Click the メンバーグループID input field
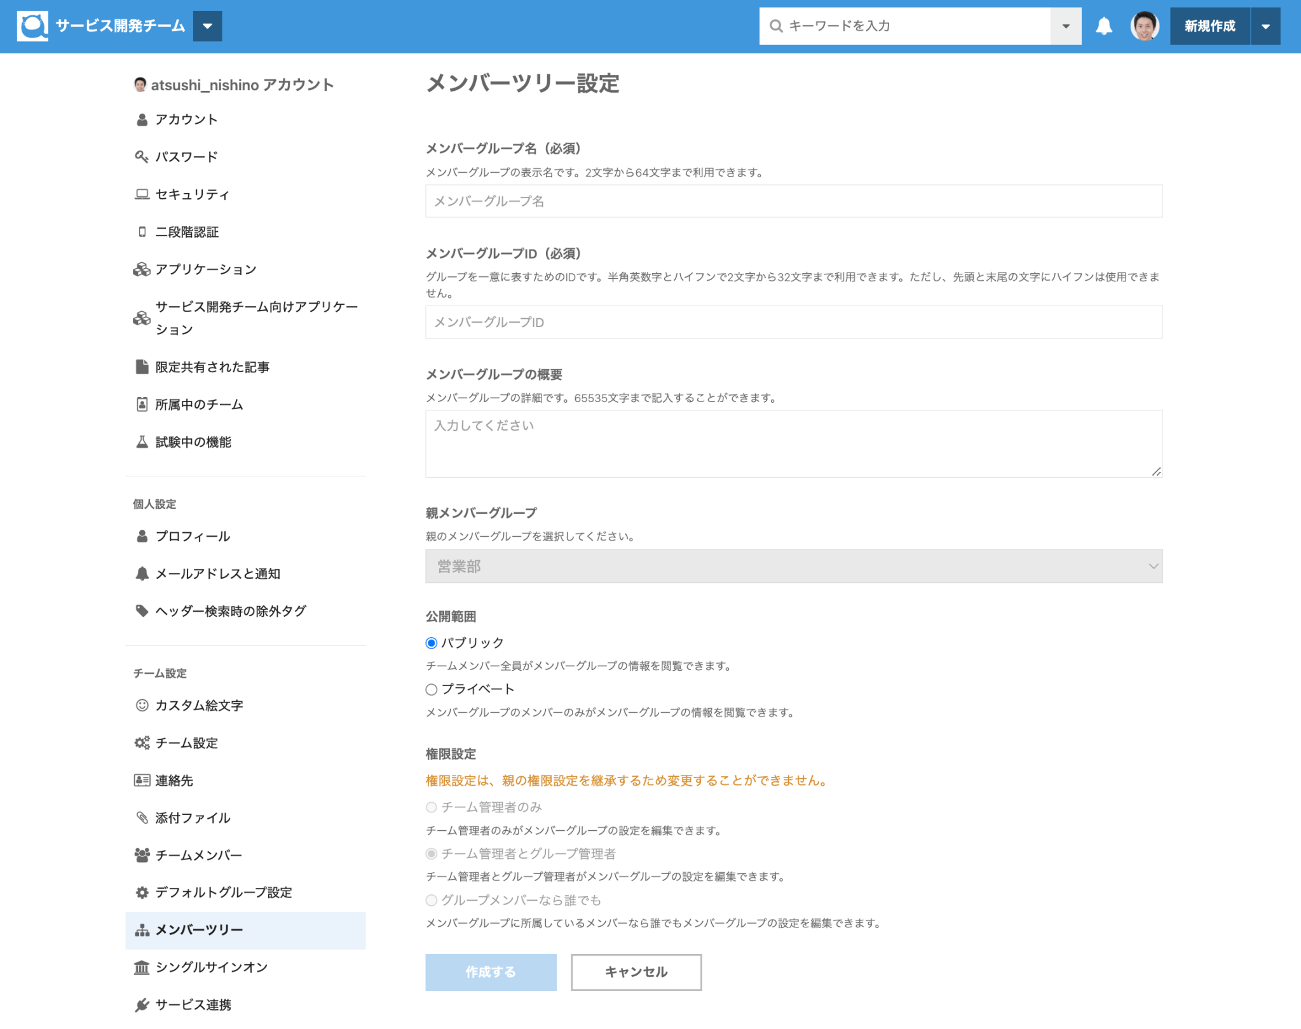 [793, 322]
